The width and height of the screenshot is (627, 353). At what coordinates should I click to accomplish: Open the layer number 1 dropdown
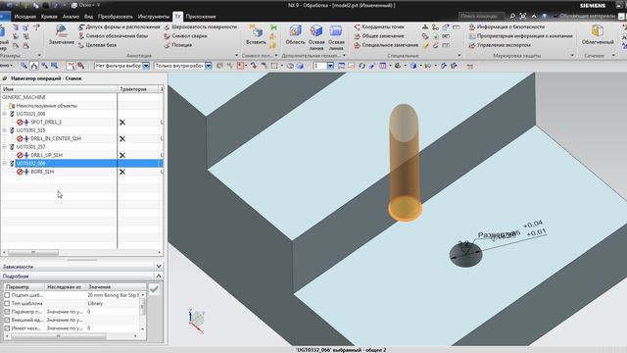(330, 66)
